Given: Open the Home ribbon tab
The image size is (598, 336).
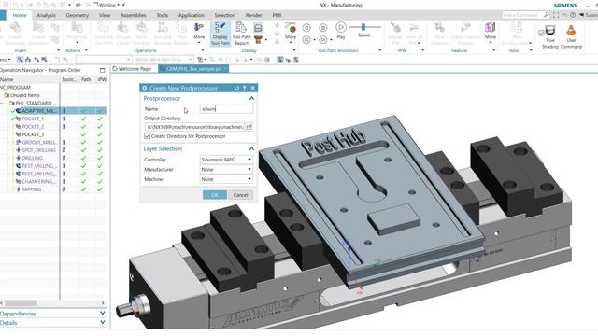Looking at the screenshot, I should (x=20, y=15).
